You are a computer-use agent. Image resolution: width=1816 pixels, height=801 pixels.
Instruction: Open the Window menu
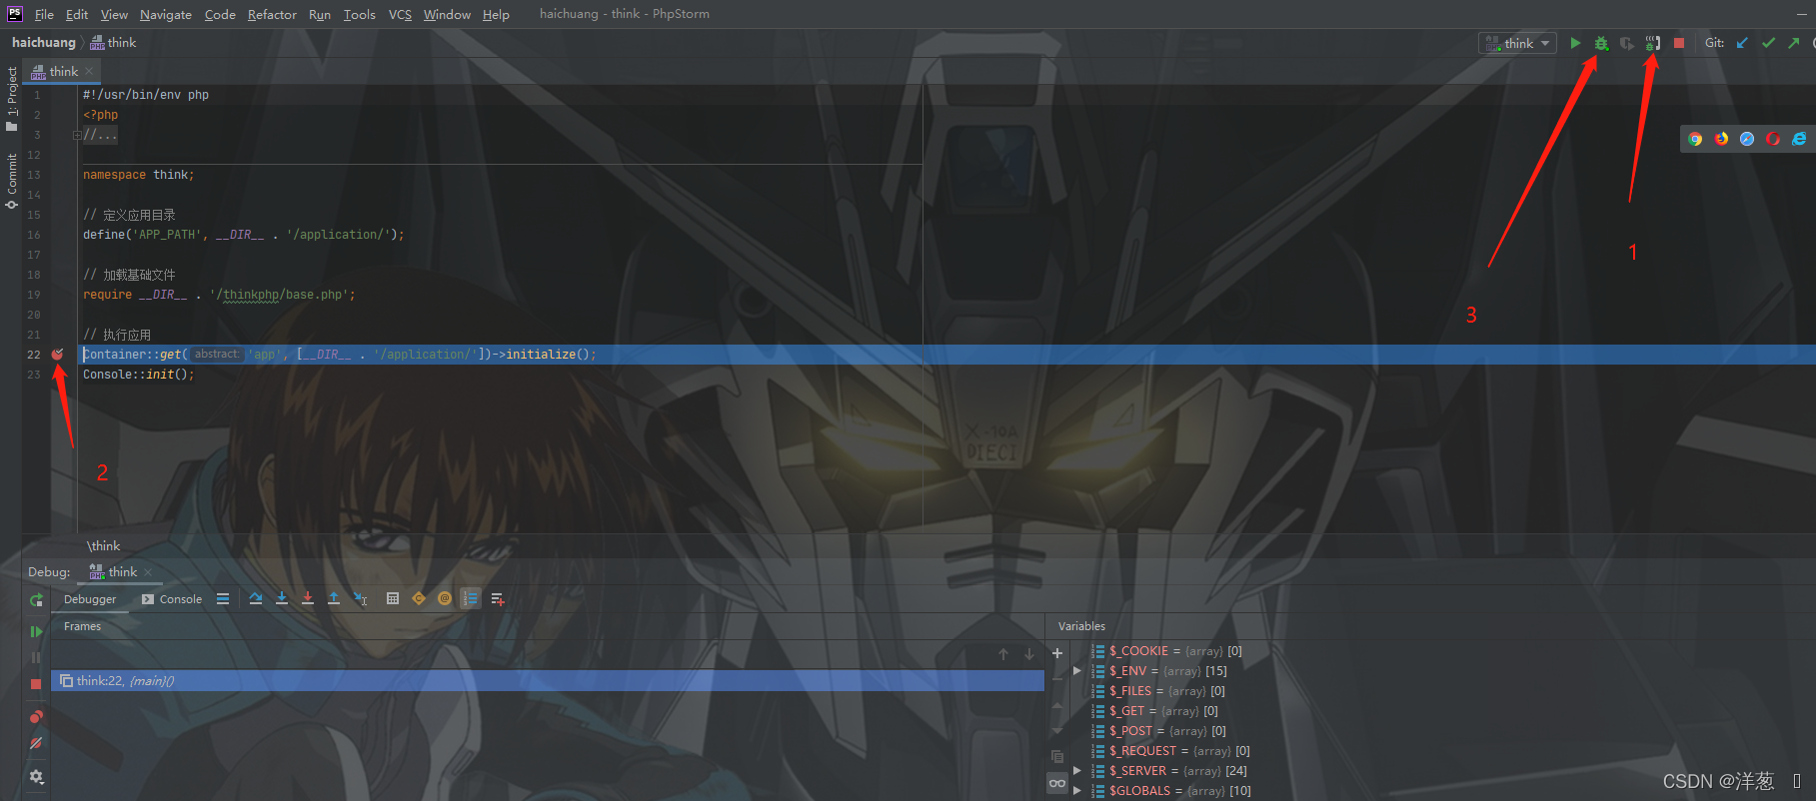point(447,14)
